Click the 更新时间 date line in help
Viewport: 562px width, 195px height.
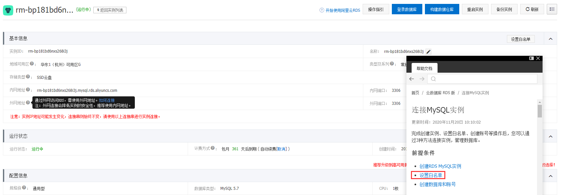446,122
